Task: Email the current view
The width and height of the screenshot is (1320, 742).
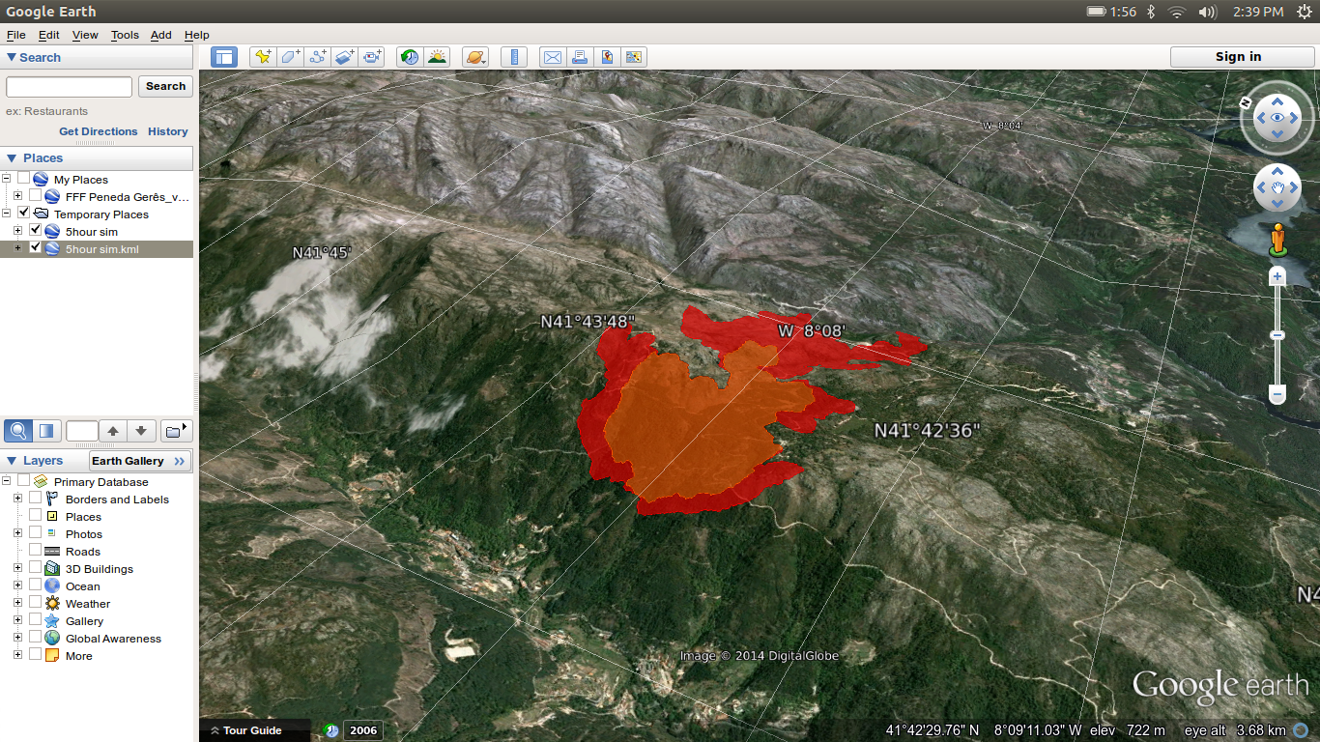Action: pos(552,57)
